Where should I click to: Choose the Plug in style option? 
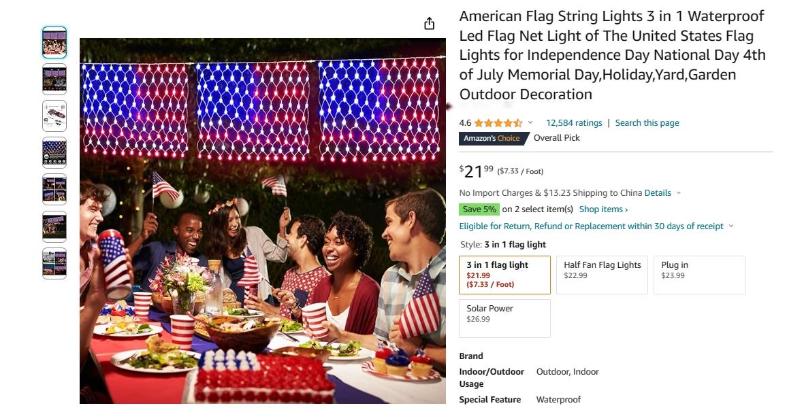click(x=699, y=275)
